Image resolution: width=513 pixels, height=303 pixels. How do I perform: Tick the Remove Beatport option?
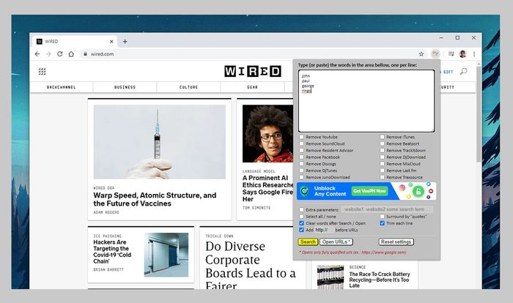click(382, 143)
